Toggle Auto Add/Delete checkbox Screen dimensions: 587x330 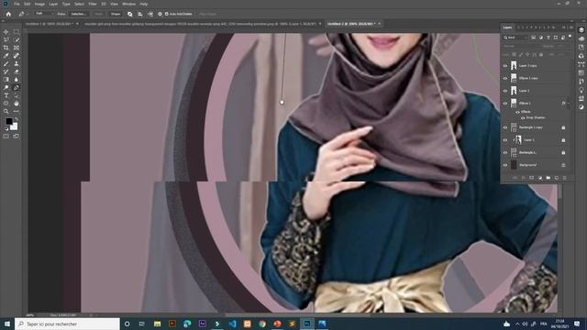167,14
